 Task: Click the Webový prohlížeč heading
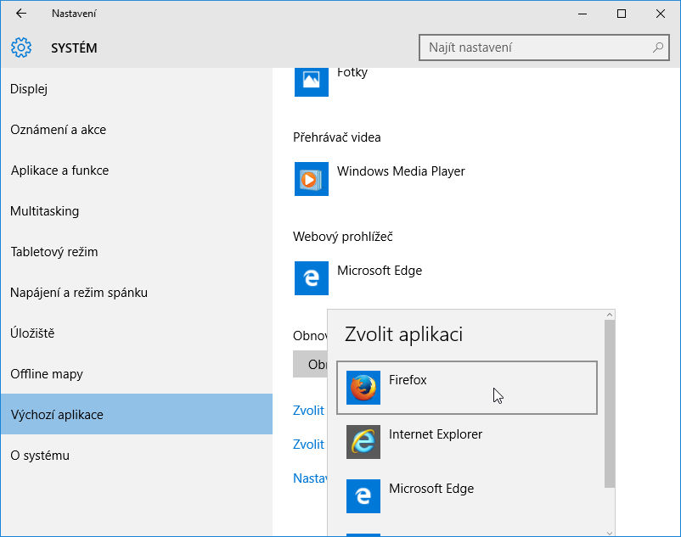point(343,237)
